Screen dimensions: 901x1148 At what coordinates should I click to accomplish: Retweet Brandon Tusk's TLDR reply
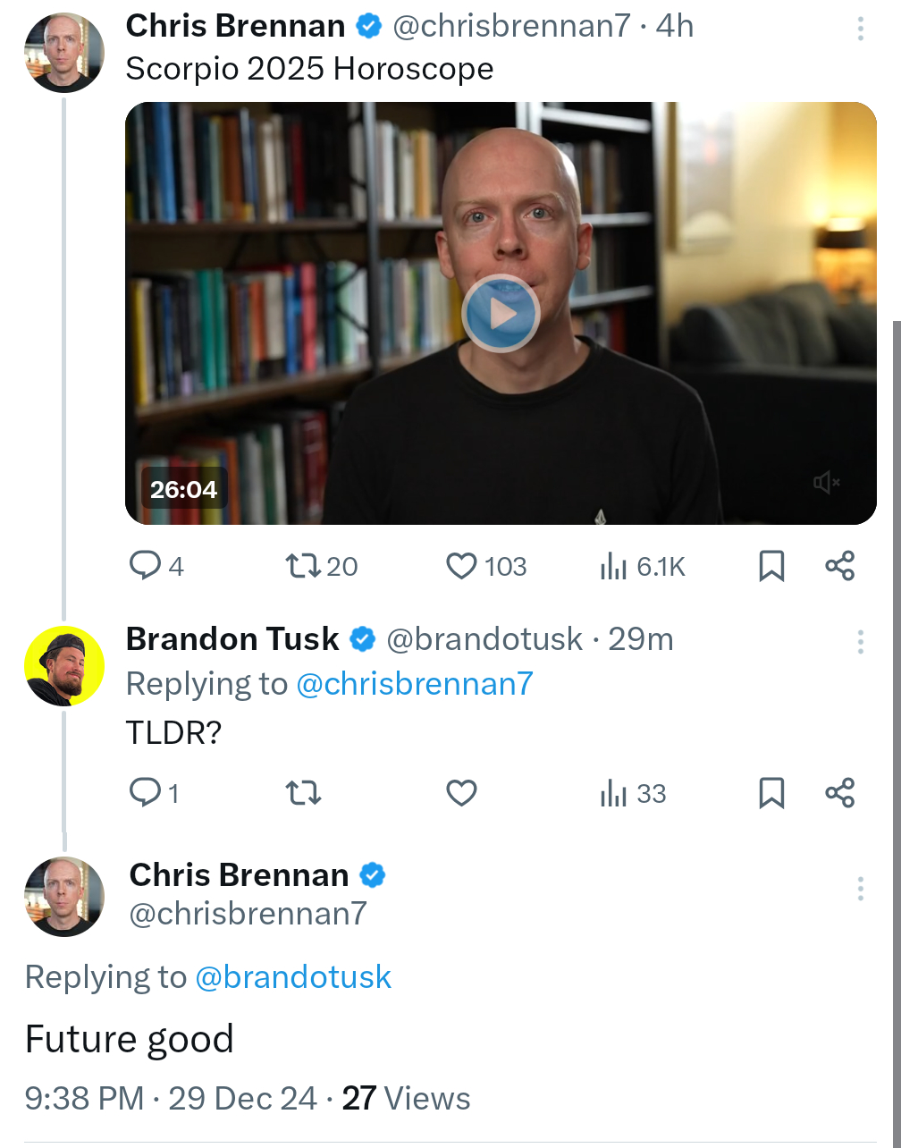click(303, 793)
